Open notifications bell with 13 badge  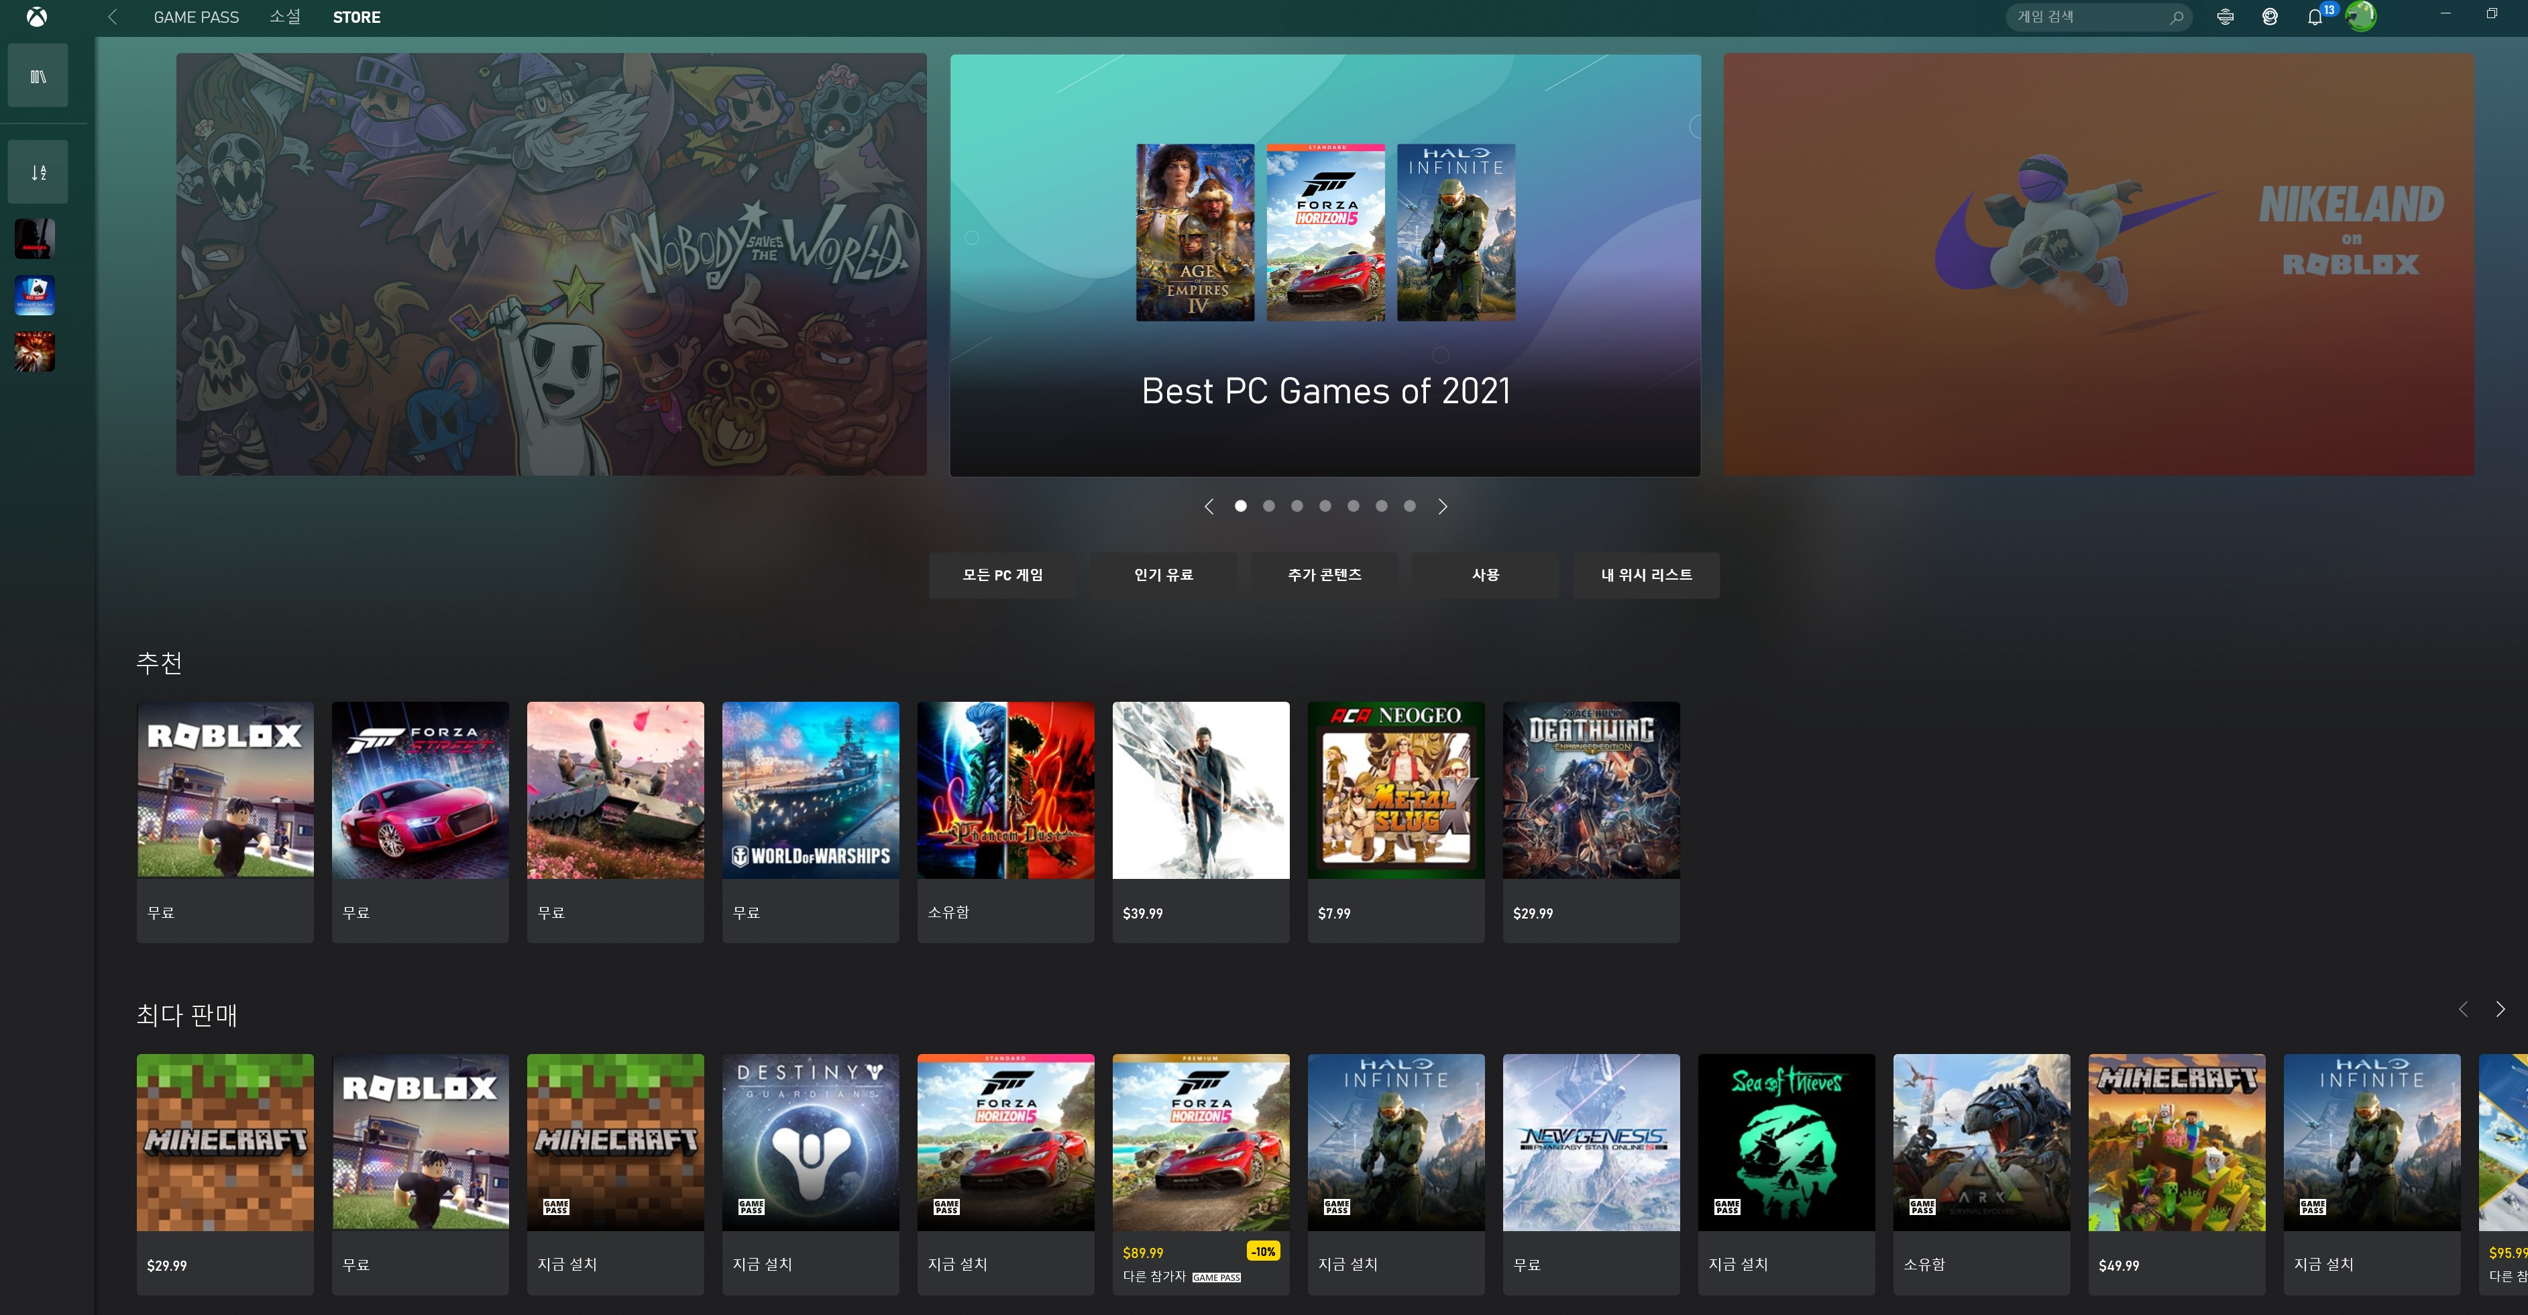point(2315,17)
